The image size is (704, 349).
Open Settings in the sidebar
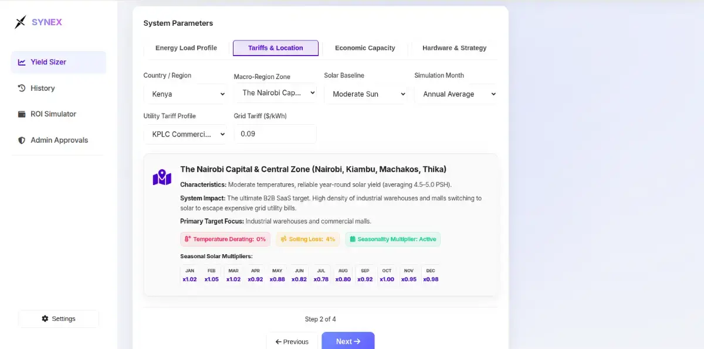click(59, 319)
